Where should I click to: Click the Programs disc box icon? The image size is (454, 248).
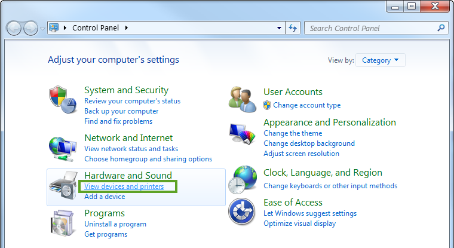click(x=62, y=223)
